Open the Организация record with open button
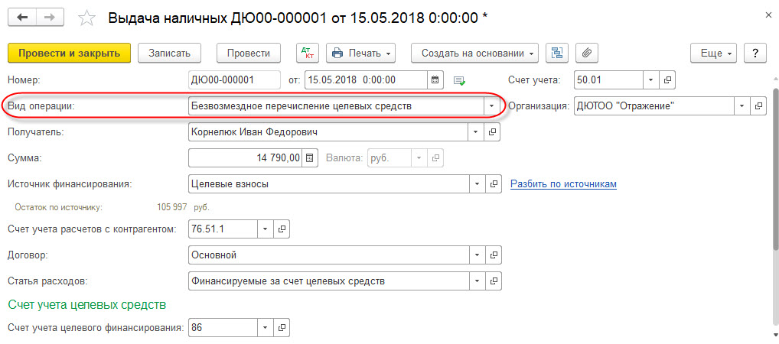 pos(759,106)
